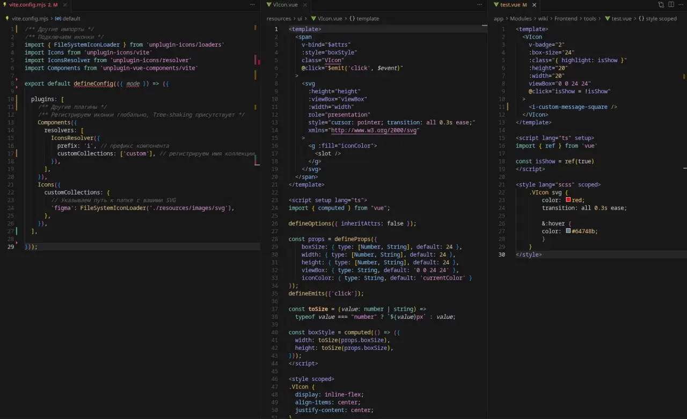Click the 'v-badge="2"' attribute in test.vue
The image size is (687, 419).
547,44
